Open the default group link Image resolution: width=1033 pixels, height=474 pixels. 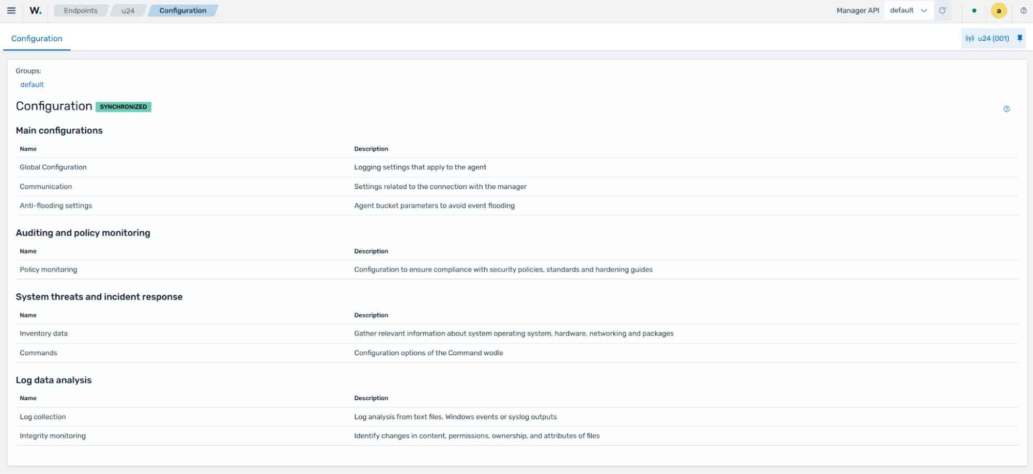pos(32,85)
